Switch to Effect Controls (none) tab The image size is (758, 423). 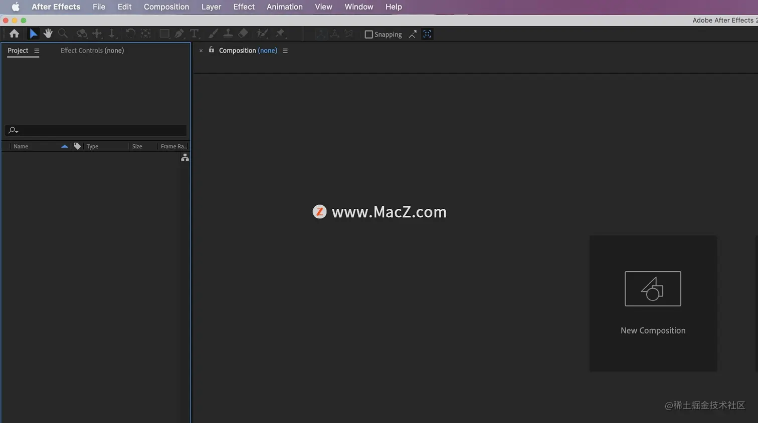click(x=92, y=51)
